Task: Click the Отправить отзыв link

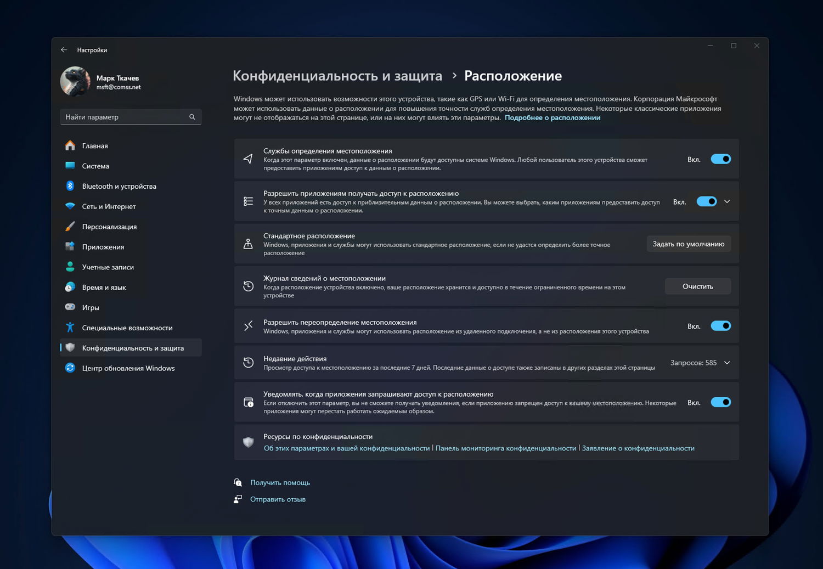Action: (278, 499)
